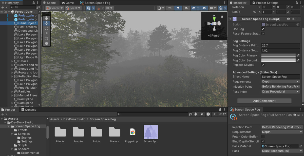
Task: Toggle the Replace Skybox checkbox
Action: [x=263, y=65]
